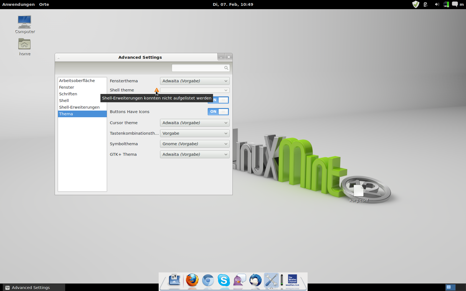The width and height of the screenshot is (466, 291).
Task: Close the Advanced Settings window
Action: tap(229, 57)
